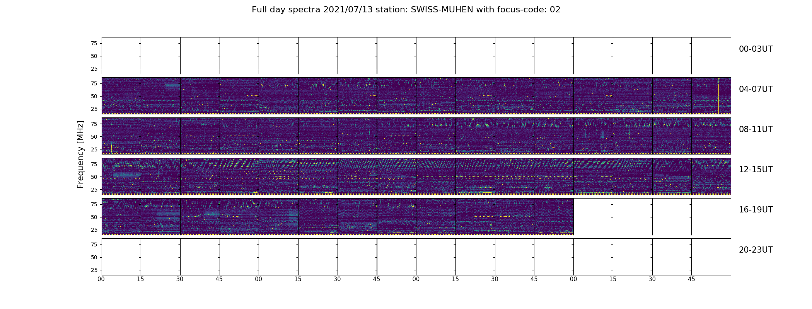Click the leftmost '00' time axis tick label
Viewport: 812px width, 309px height.
tap(101, 279)
